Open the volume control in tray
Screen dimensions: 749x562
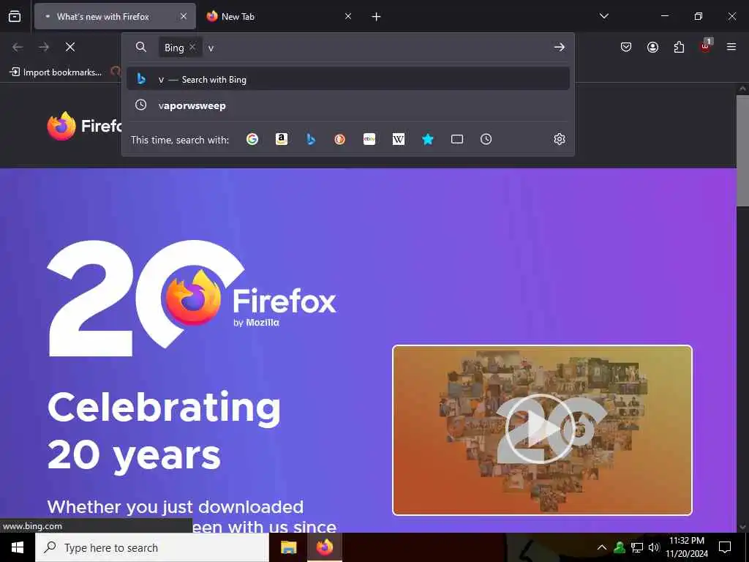654,547
